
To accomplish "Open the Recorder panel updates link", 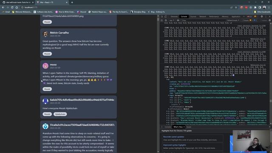I will (174, 137).
